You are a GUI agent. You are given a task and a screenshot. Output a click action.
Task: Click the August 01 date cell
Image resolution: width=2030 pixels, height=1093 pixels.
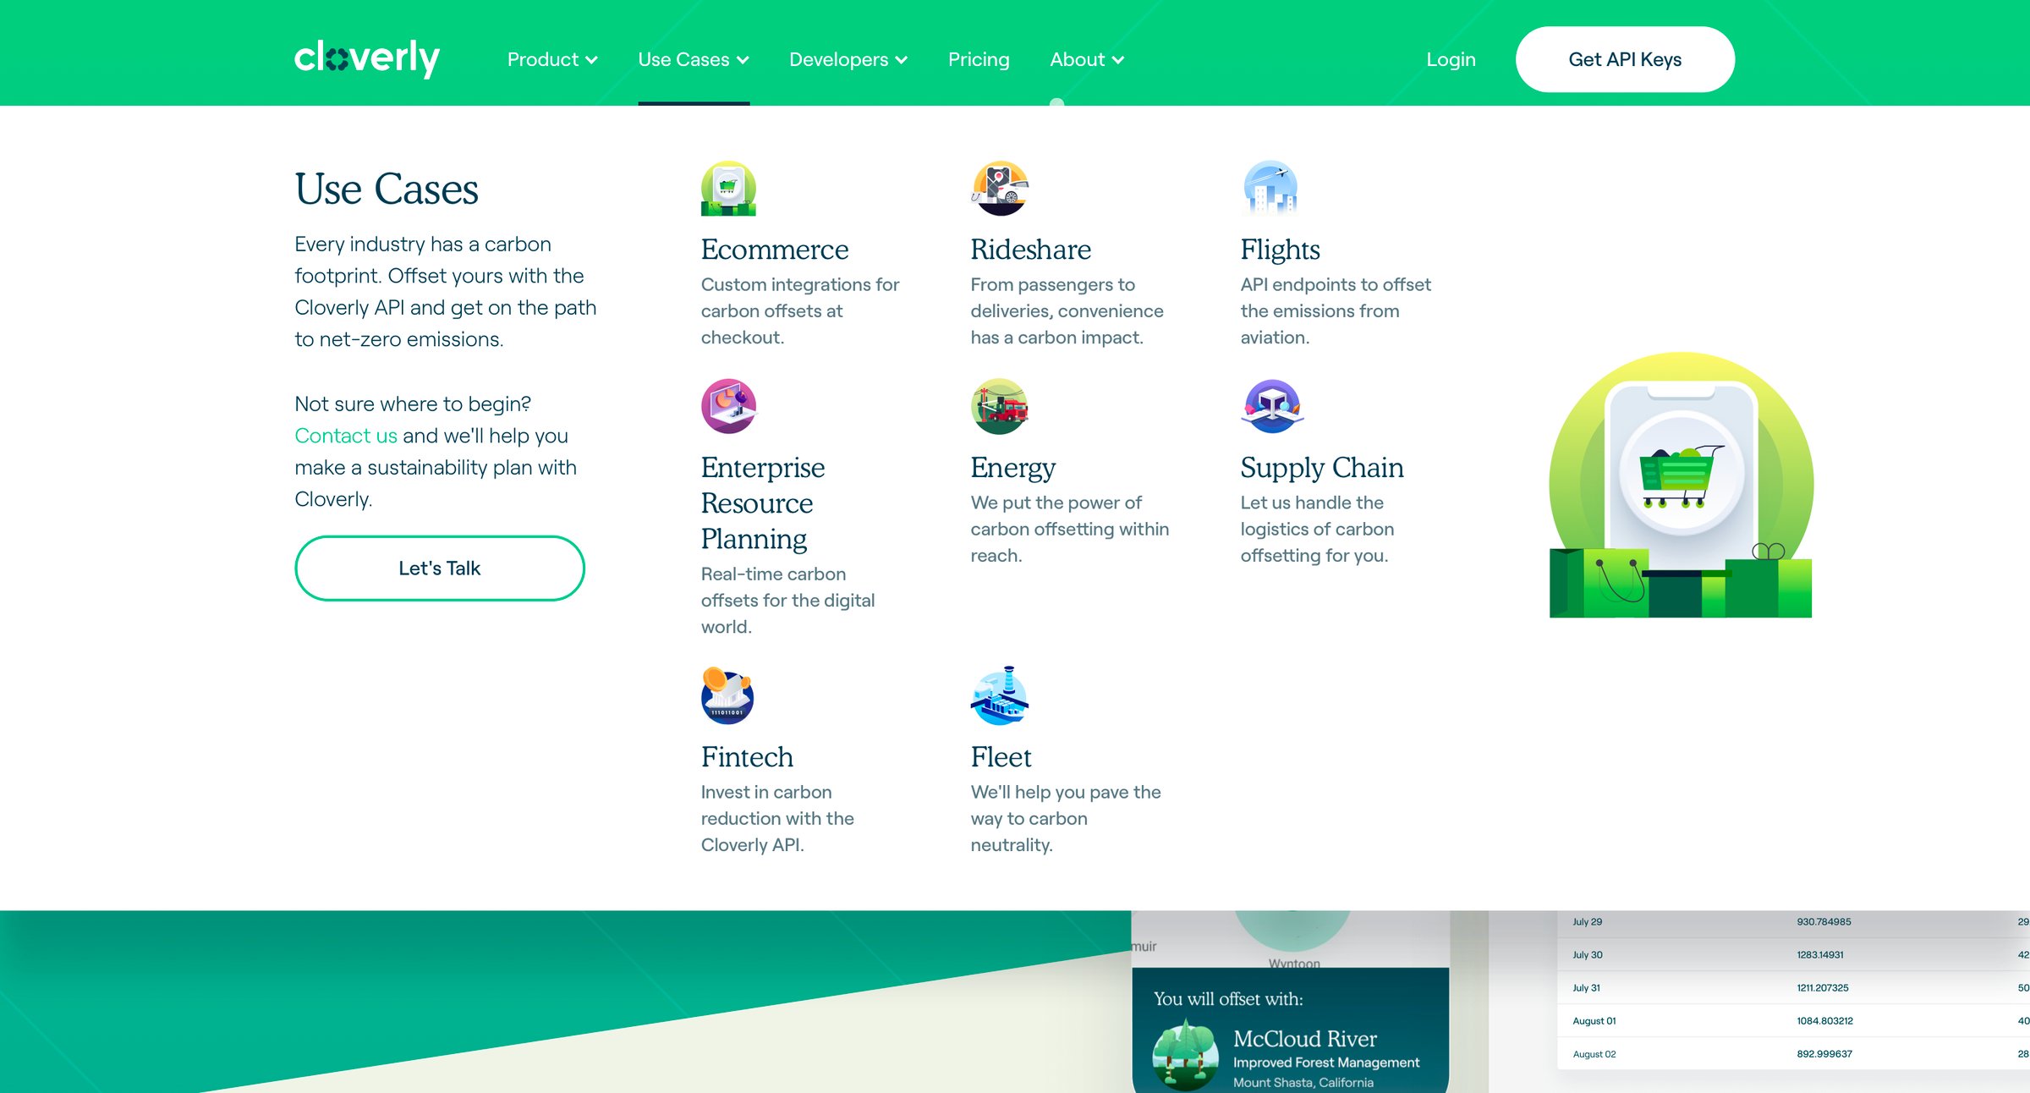pos(1594,1021)
